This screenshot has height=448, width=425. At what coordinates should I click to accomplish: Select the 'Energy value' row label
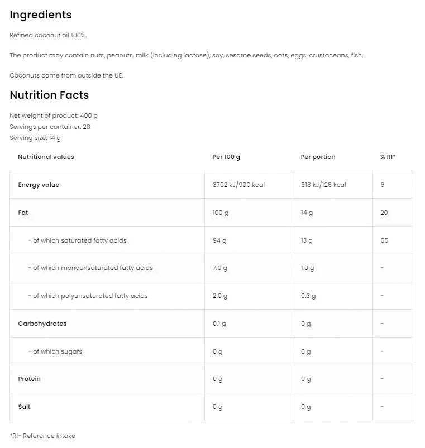point(39,185)
